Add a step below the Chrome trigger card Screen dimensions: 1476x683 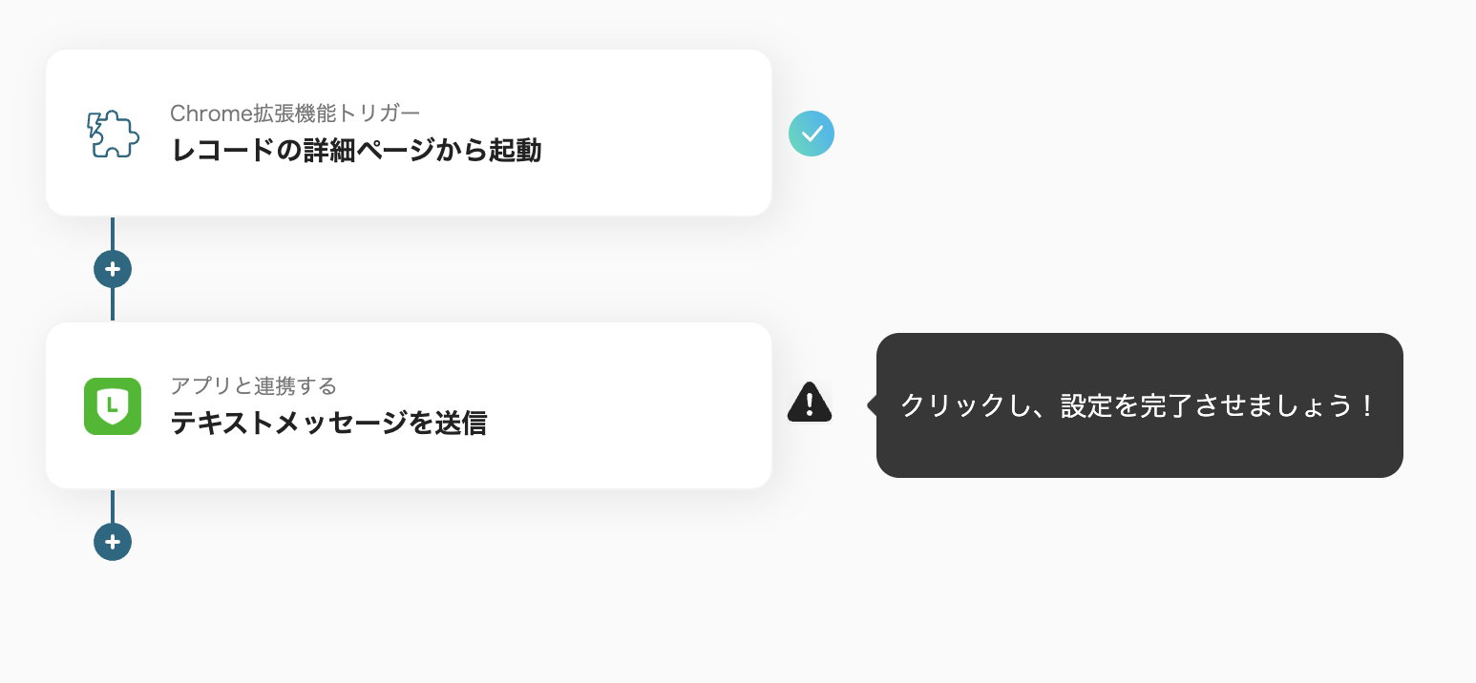pos(113,269)
